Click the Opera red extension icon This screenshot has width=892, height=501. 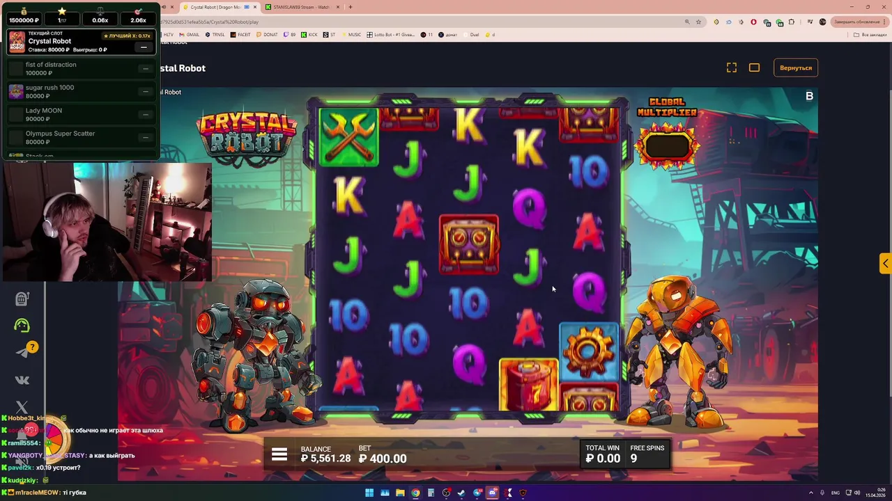pos(753,22)
